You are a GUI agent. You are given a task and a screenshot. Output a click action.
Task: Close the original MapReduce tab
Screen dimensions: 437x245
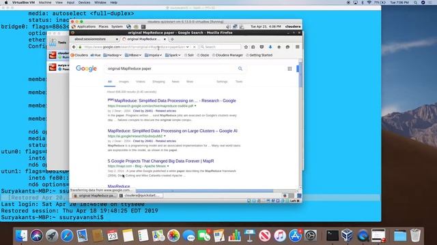(165, 39)
